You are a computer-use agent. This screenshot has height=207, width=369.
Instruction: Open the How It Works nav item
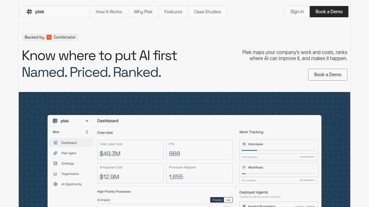tap(109, 12)
